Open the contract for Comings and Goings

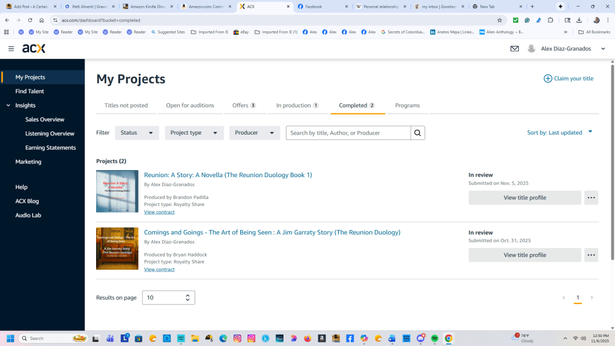pyautogui.click(x=159, y=269)
